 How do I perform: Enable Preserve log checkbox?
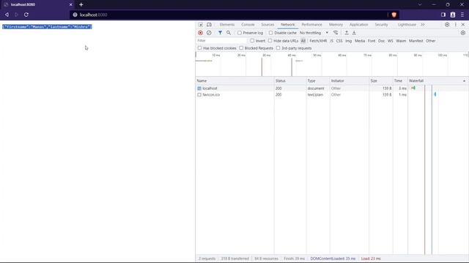click(240, 33)
